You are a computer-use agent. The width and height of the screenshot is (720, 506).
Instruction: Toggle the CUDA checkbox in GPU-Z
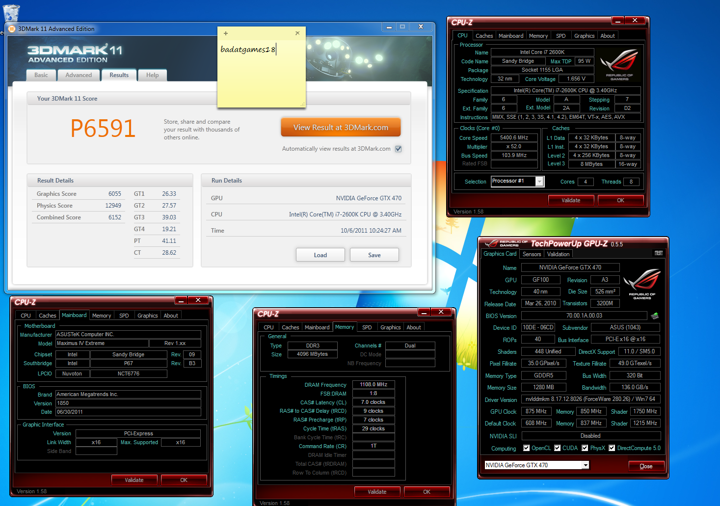(557, 448)
